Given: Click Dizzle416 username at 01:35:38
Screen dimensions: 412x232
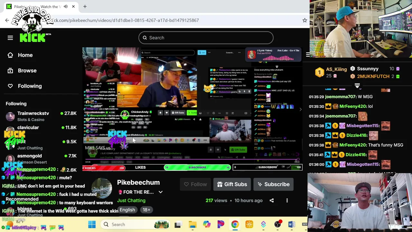Looking at the screenshot, I should 357,135.
